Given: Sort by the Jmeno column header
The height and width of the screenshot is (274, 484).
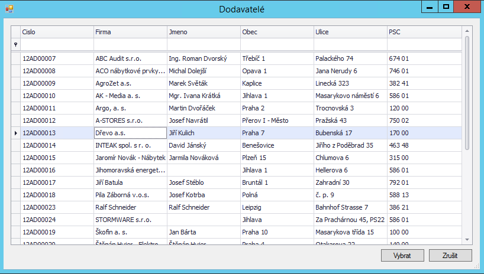Looking at the screenshot, I should (204, 32).
